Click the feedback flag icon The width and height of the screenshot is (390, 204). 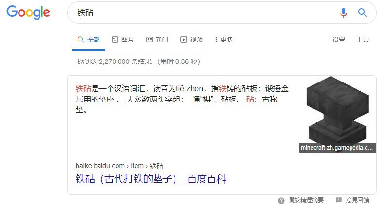tap(338, 200)
